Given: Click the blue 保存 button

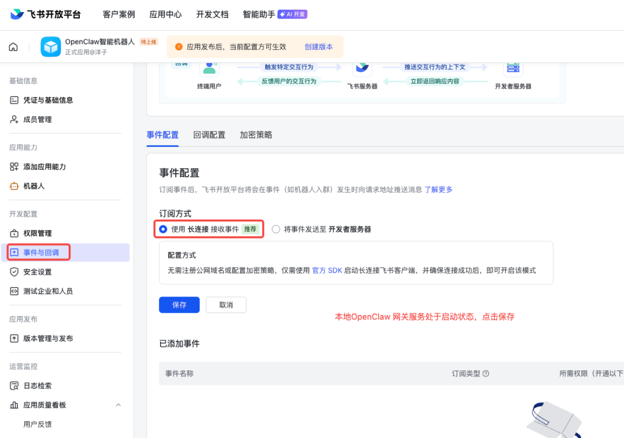Looking at the screenshot, I should (180, 305).
